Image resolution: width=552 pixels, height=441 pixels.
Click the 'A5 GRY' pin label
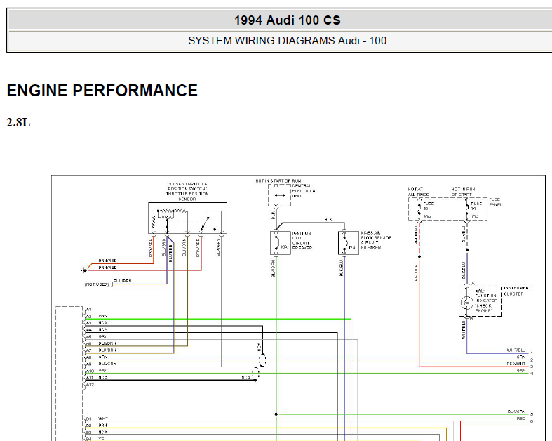coord(97,336)
